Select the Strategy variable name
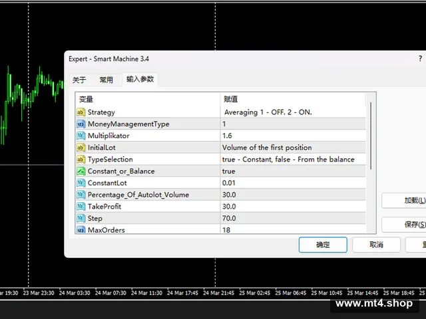 click(101, 112)
